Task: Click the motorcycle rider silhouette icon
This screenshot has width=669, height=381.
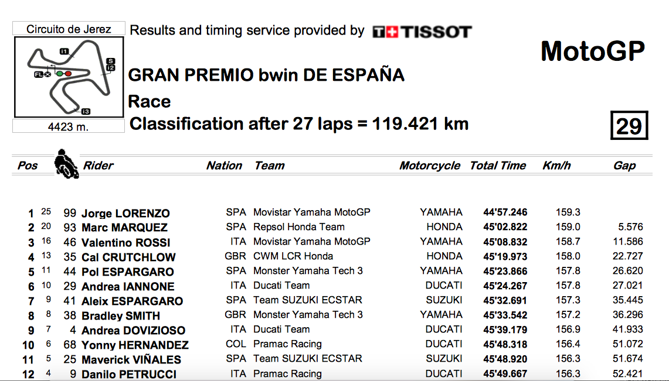Action: 66,163
